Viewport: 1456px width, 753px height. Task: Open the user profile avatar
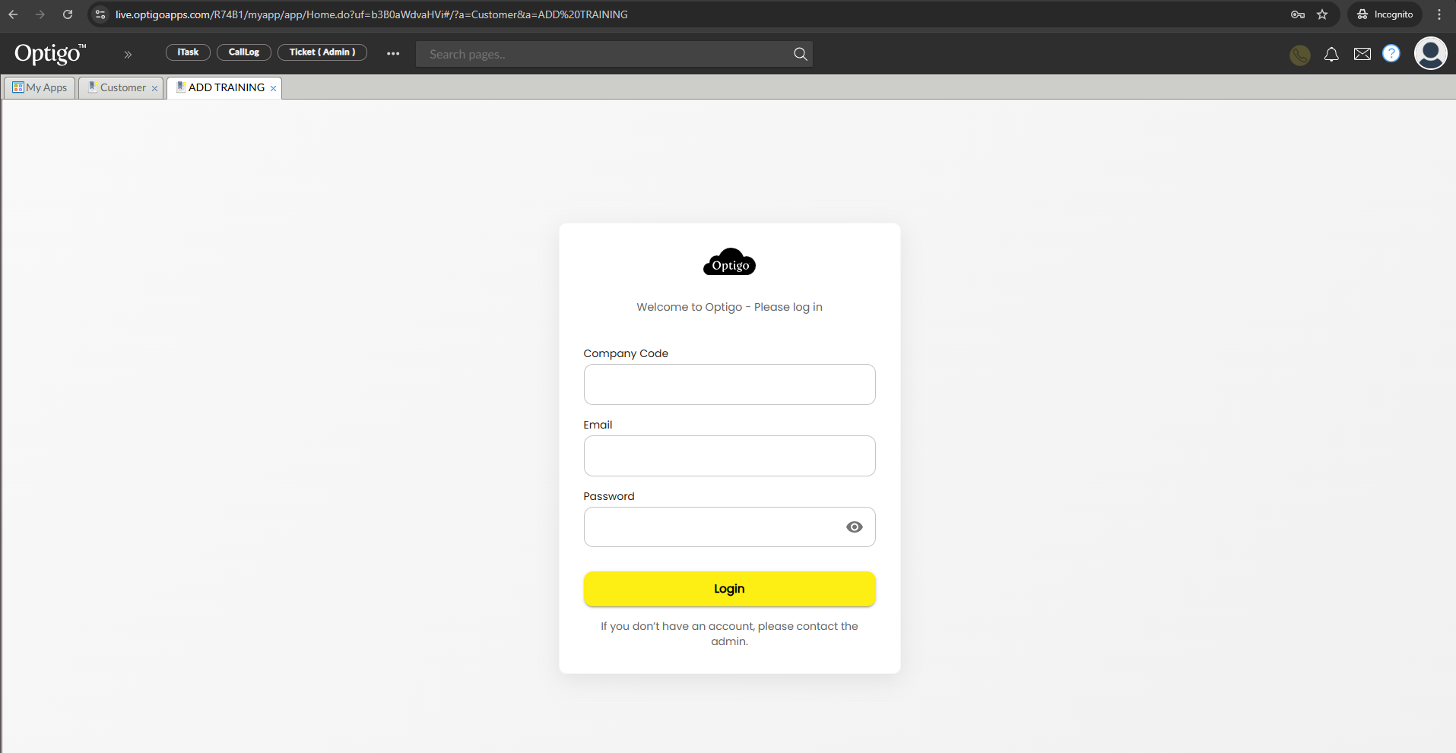click(x=1430, y=54)
